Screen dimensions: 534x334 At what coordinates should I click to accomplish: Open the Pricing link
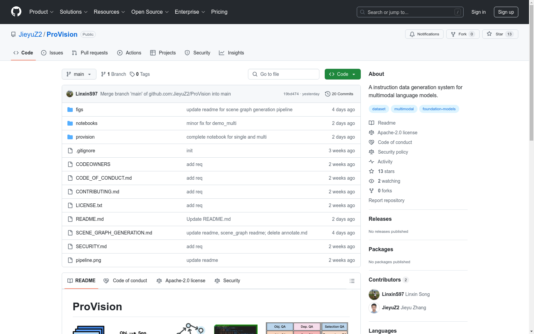(219, 12)
